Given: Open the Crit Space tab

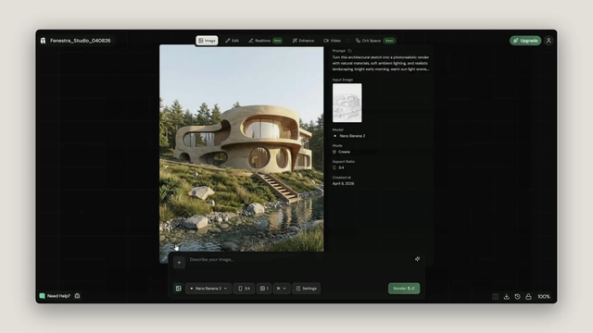Looking at the screenshot, I should 374,41.
